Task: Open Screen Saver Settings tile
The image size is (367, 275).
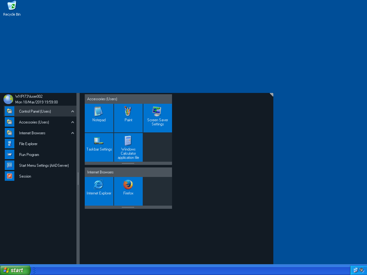Action: (158, 118)
